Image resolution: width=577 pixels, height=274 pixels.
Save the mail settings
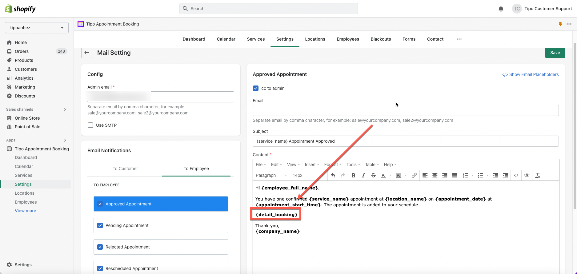[x=555, y=53]
